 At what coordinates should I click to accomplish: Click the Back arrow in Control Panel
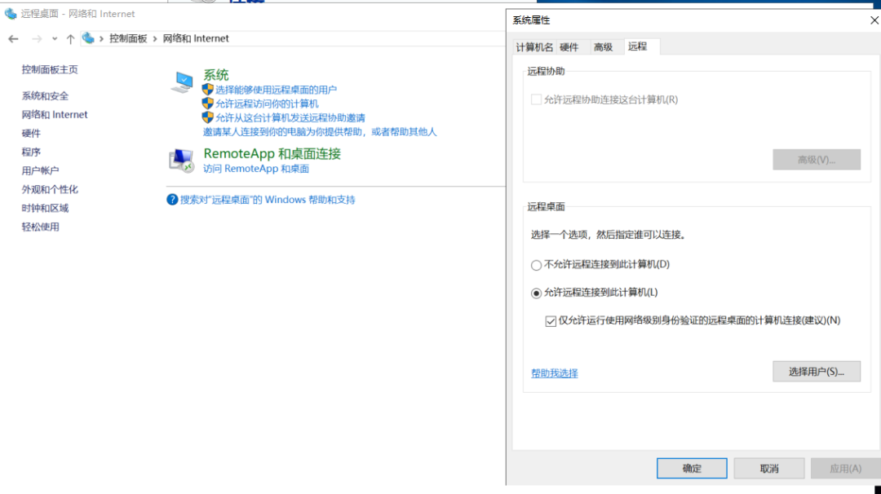pos(14,39)
